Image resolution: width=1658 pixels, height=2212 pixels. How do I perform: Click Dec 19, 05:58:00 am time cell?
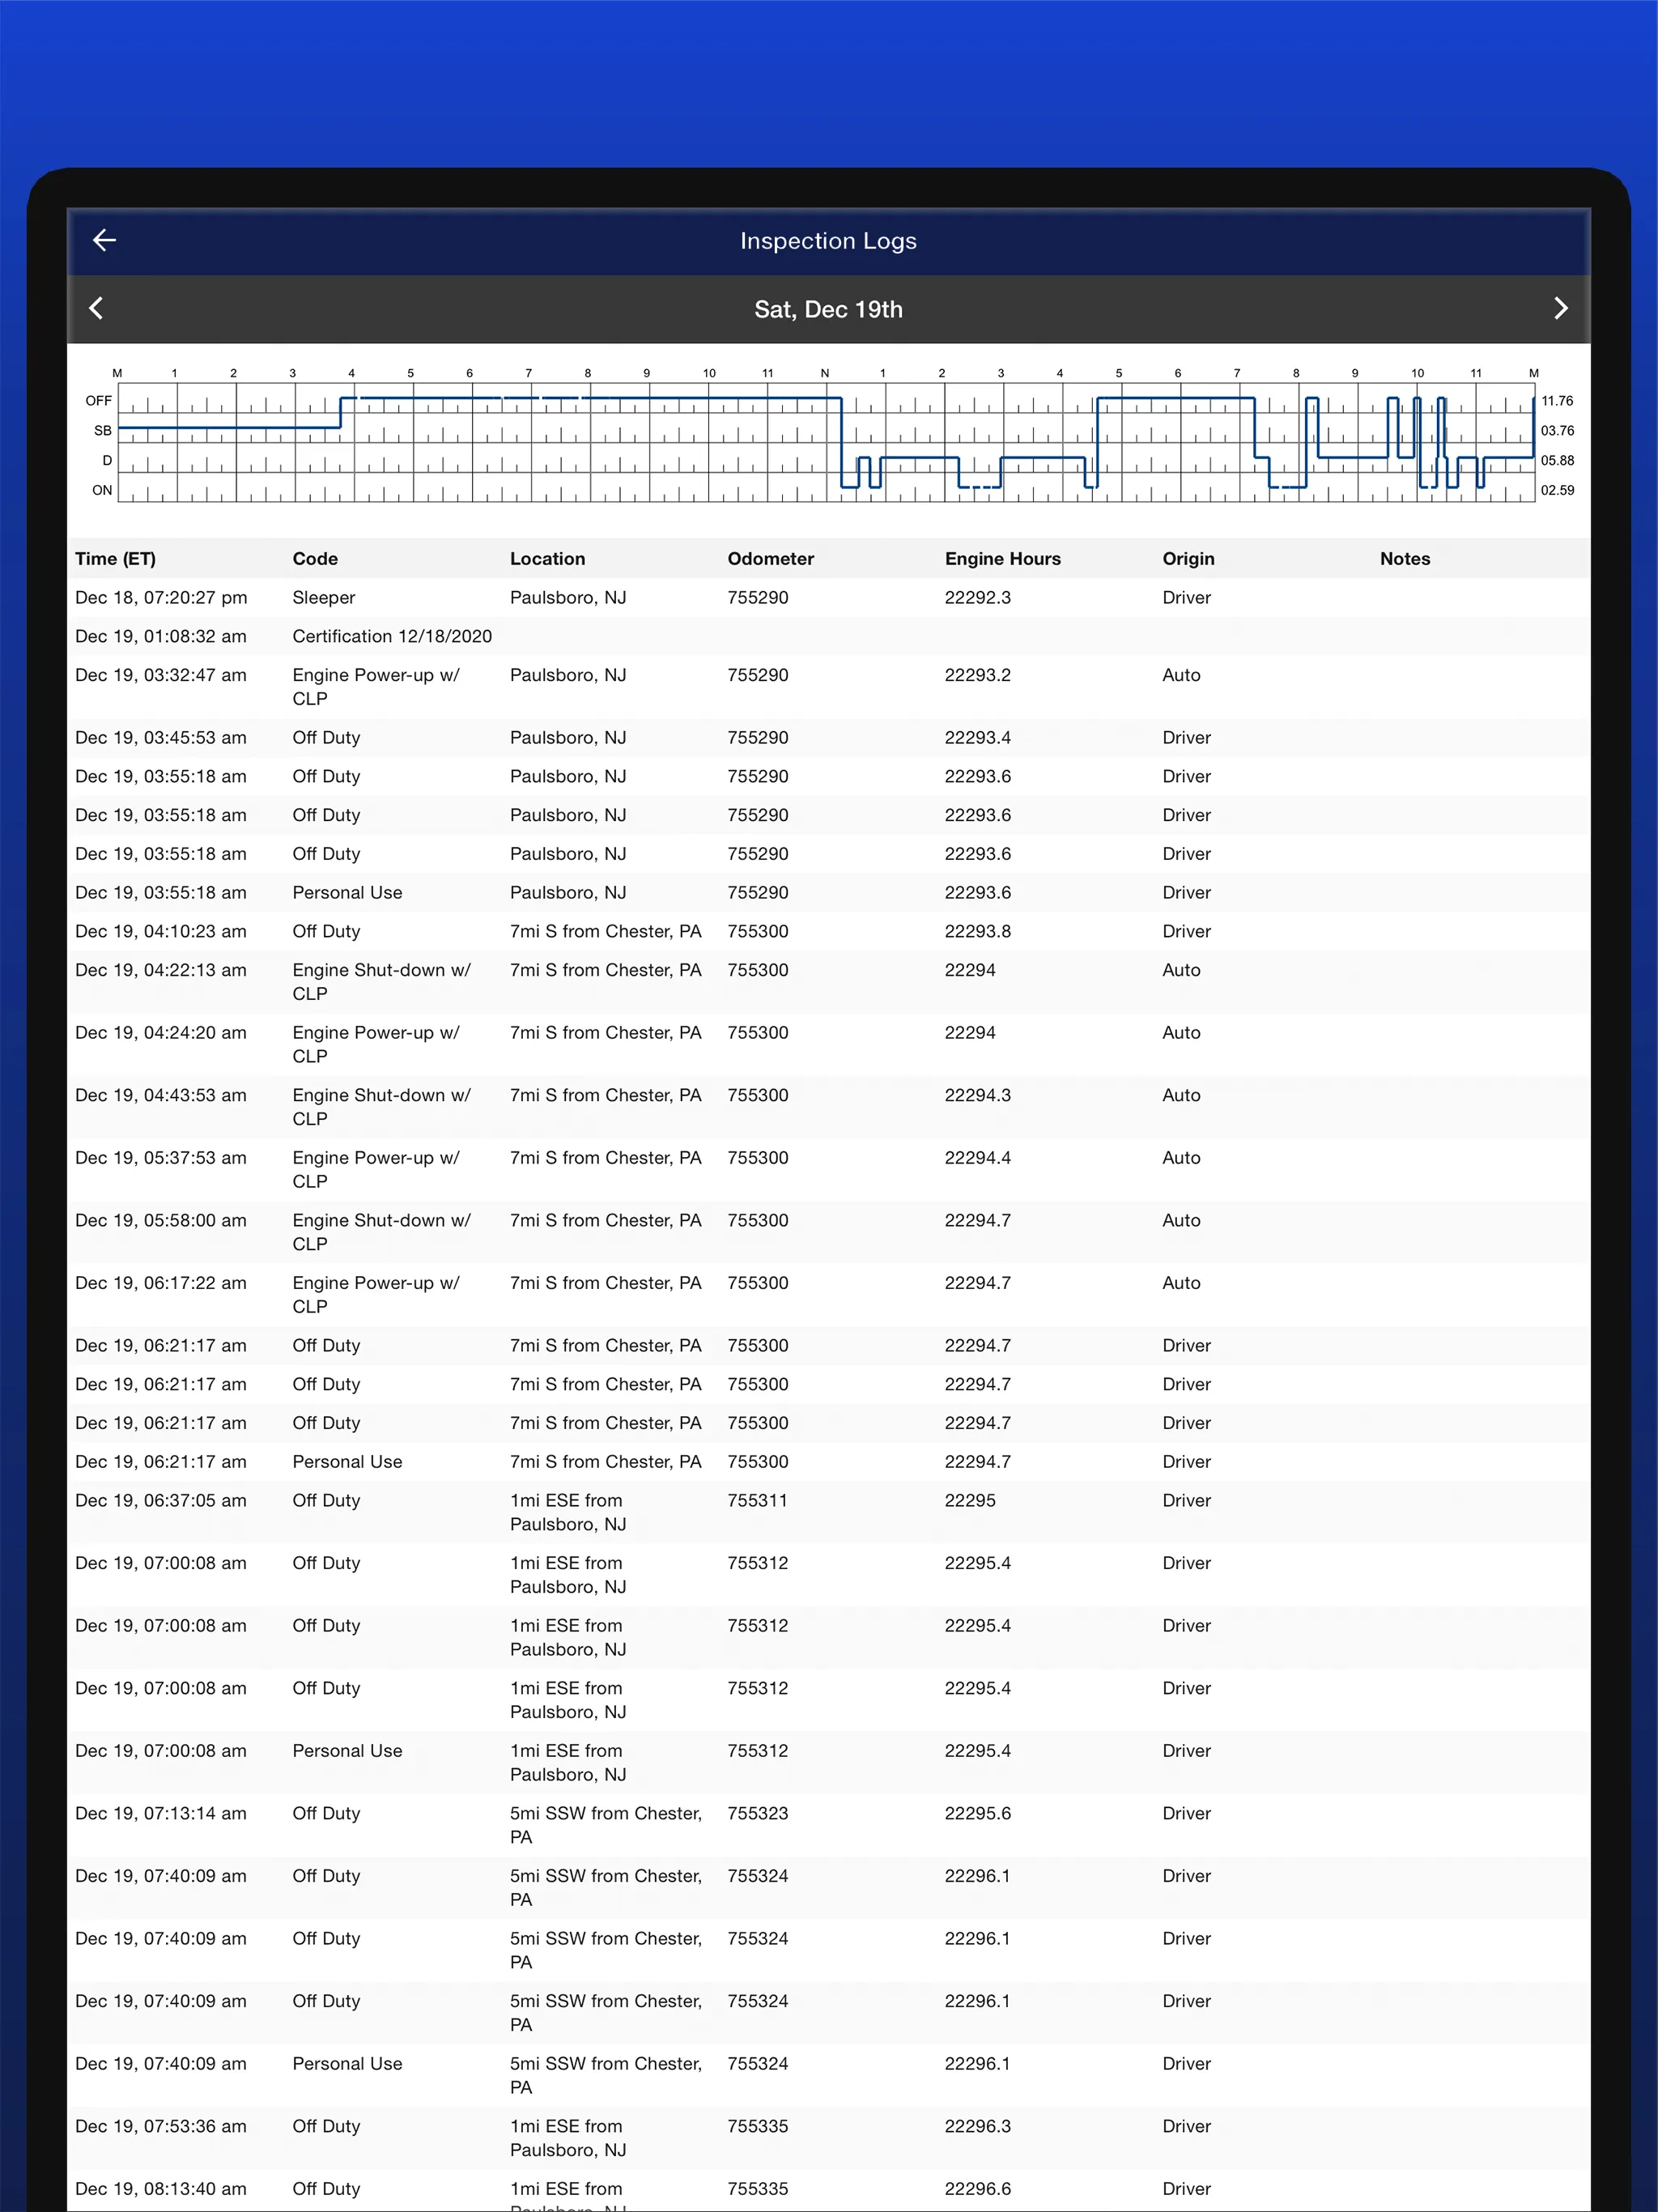point(160,1221)
